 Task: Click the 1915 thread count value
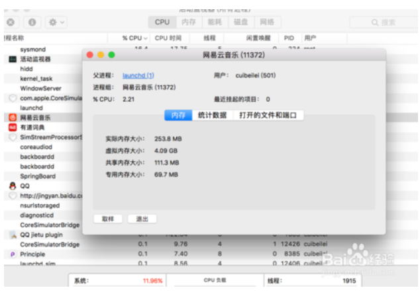point(349,281)
